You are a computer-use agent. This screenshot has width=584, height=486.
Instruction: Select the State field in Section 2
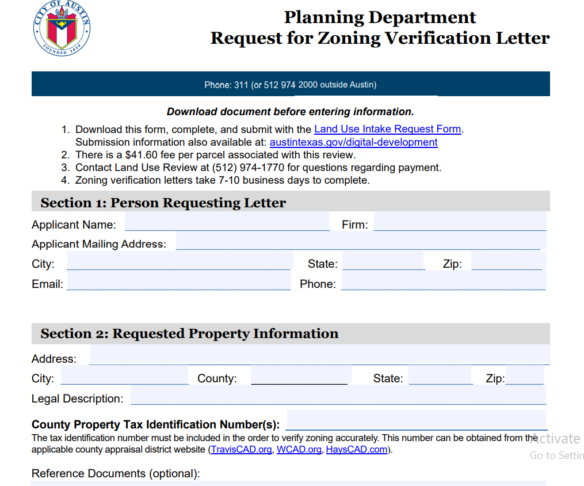coord(440,378)
